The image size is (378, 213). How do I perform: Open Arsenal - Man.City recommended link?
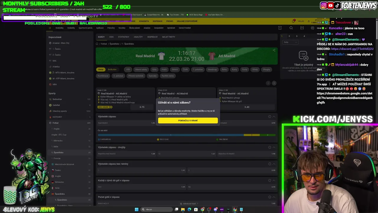(61, 43)
